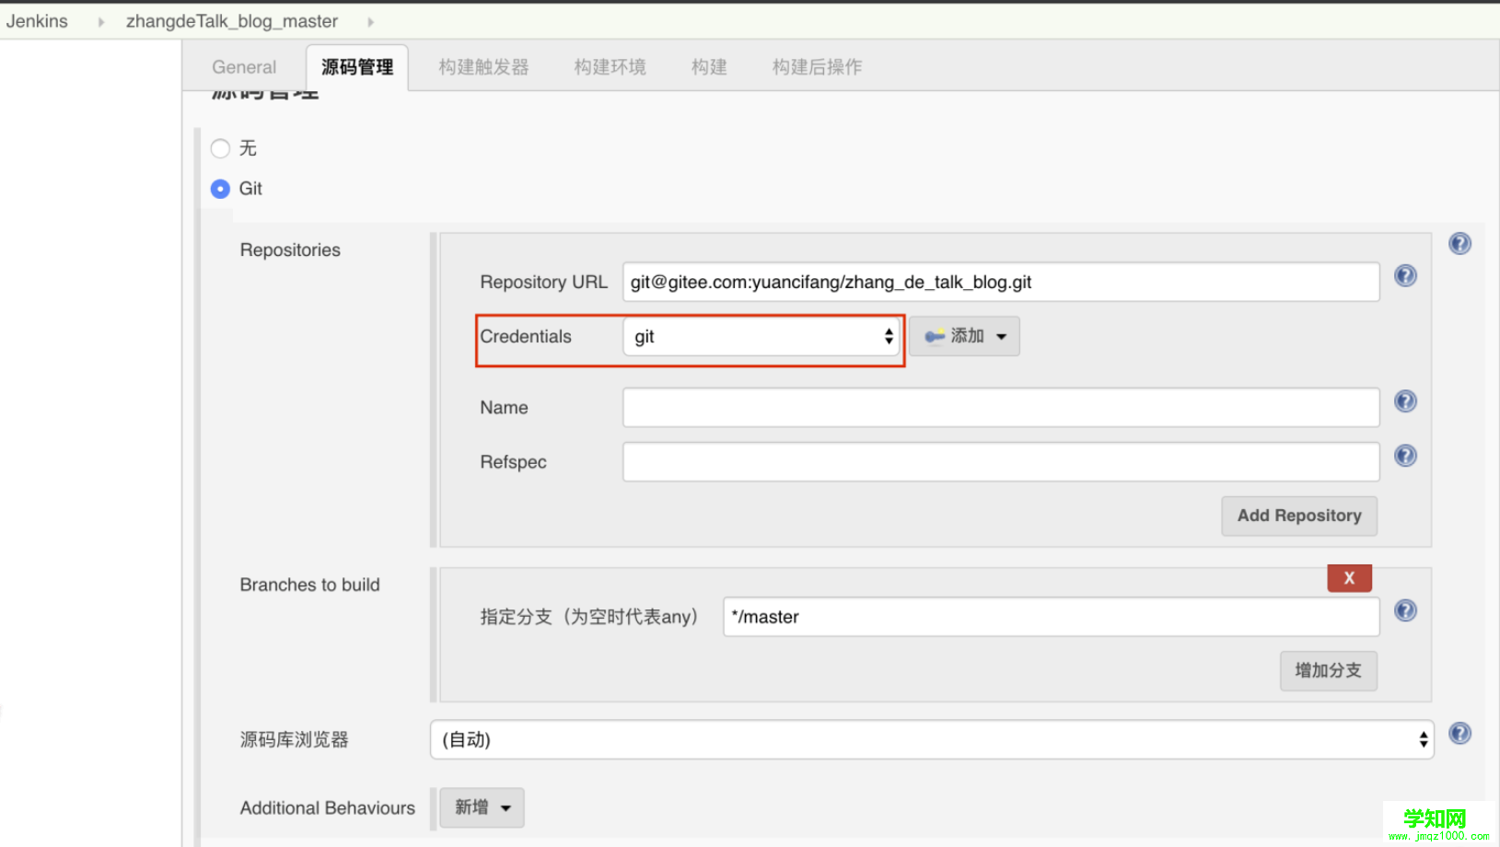Screen dimensions: 1500x847
Task: Switch to the 构建 tab
Action: (x=709, y=67)
